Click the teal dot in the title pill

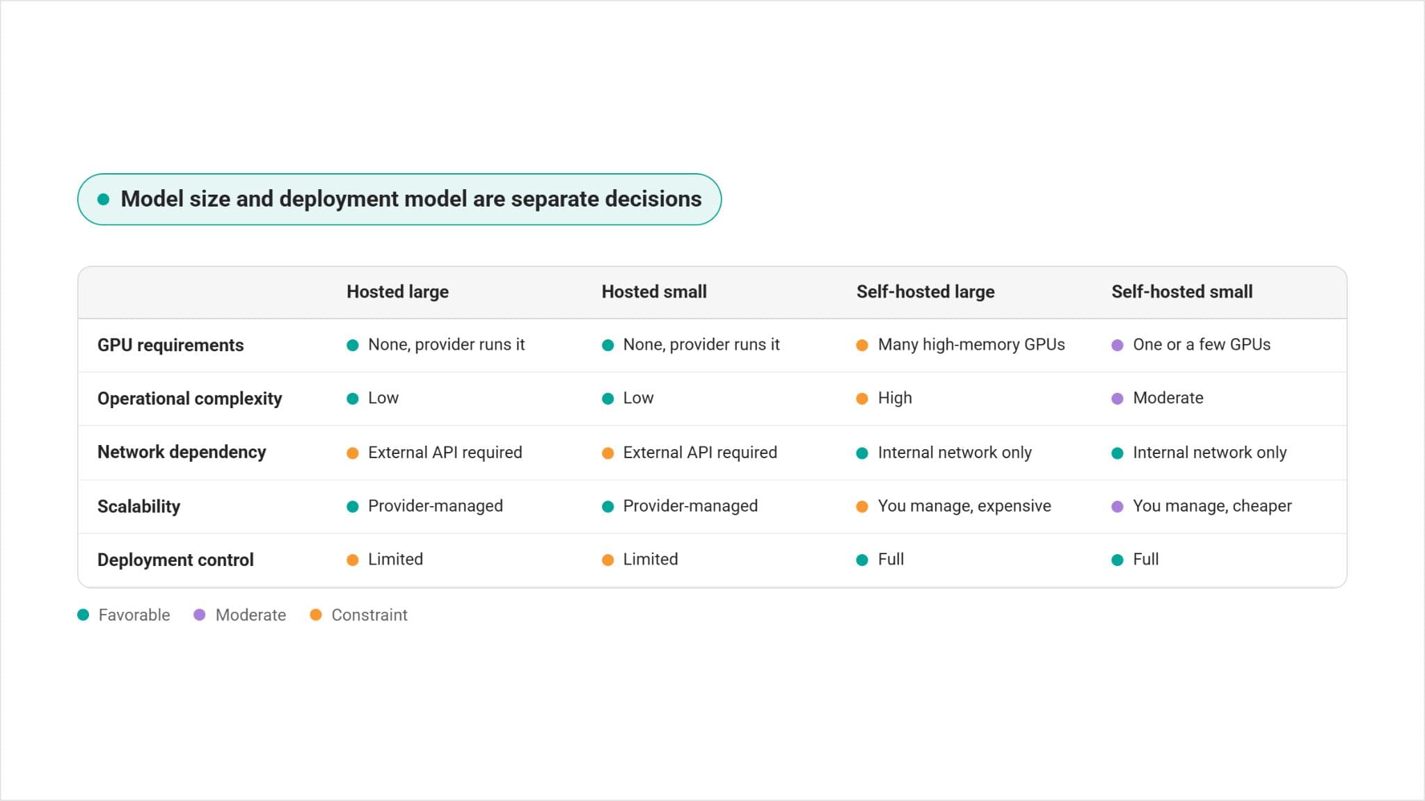click(x=104, y=200)
